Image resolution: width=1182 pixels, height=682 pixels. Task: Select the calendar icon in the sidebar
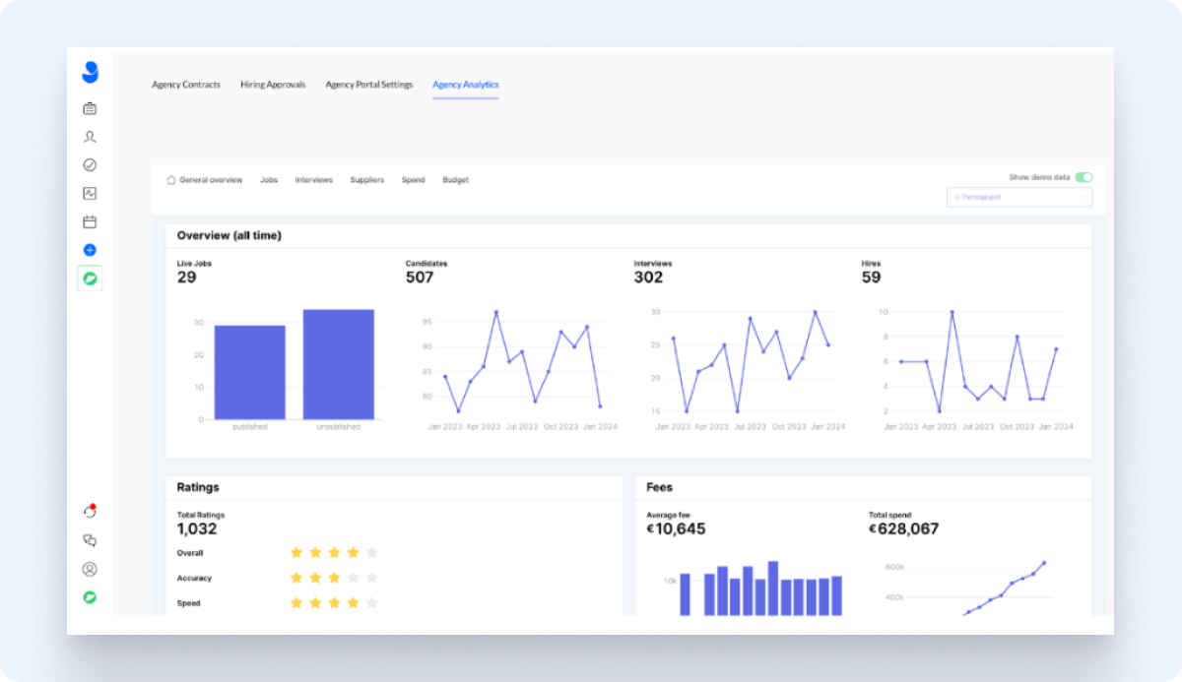click(90, 221)
